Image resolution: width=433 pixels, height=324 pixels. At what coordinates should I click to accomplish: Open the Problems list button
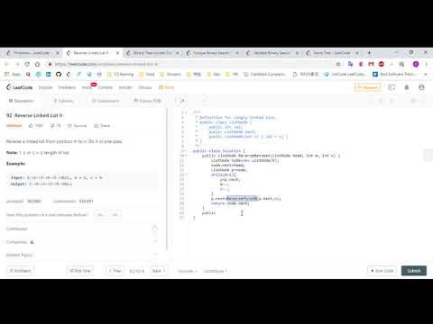(x=20, y=271)
